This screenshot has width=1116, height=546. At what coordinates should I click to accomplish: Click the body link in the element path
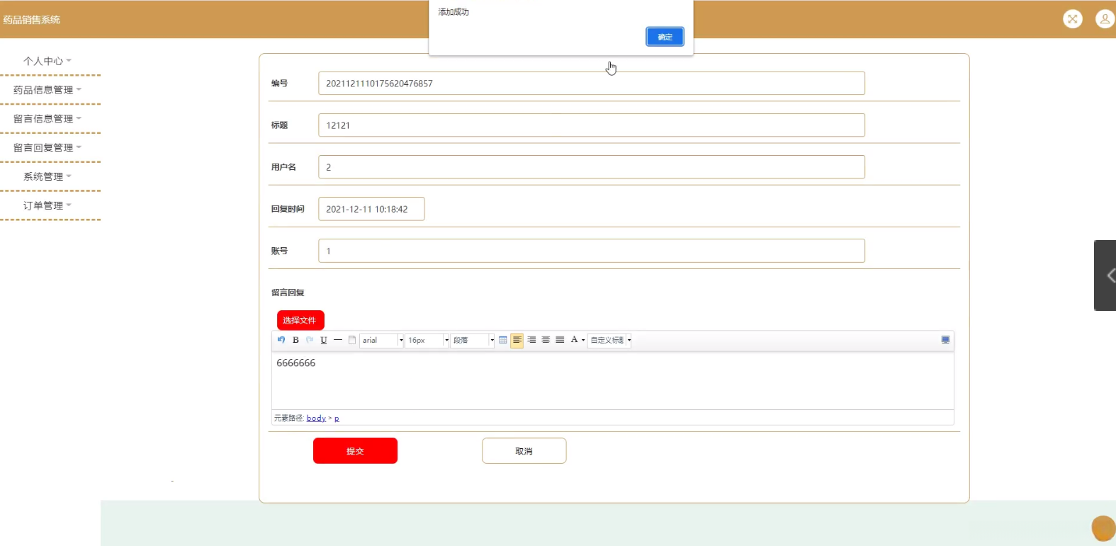click(316, 419)
